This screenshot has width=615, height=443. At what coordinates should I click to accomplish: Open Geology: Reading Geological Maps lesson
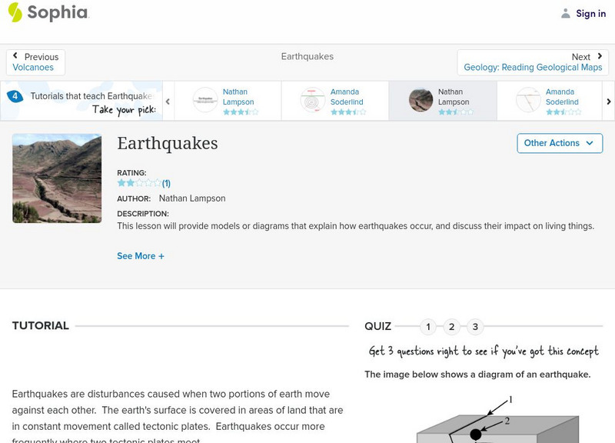(x=534, y=67)
